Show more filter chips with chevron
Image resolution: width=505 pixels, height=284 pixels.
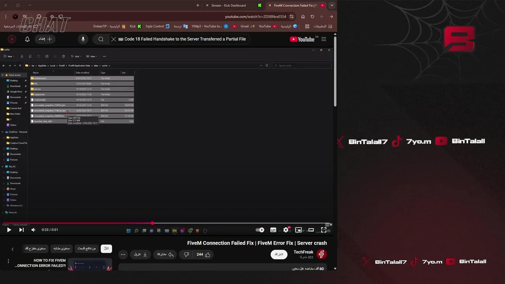(12, 249)
